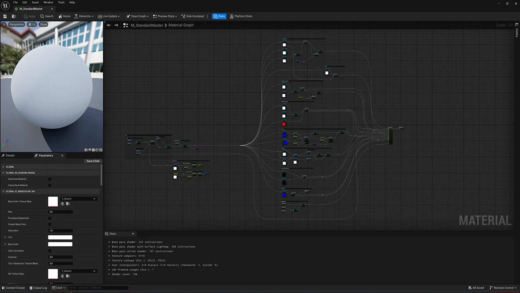The width and height of the screenshot is (520, 293).
Task: Click the back navigation arrow in the graph
Action: (x=109, y=25)
